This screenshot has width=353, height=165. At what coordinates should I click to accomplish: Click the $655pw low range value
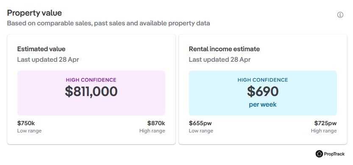coord(200,123)
